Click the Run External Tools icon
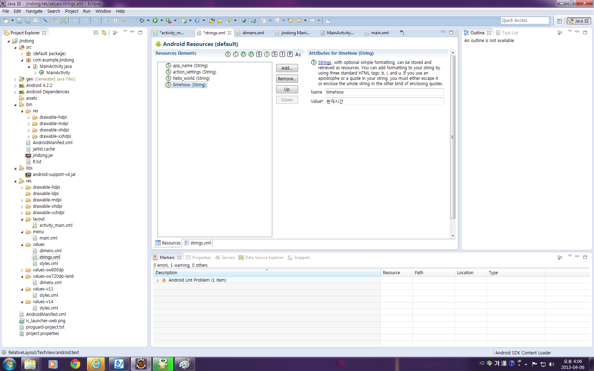The width and height of the screenshot is (594, 371). tap(169, 20)
